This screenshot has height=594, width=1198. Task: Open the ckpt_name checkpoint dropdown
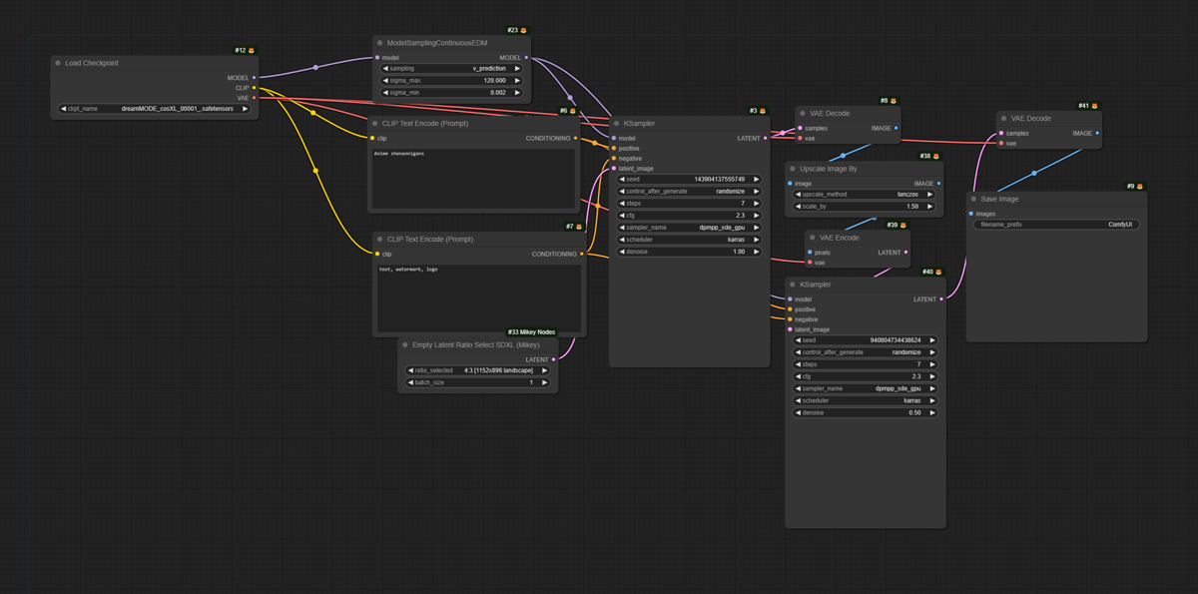[155, 109]
